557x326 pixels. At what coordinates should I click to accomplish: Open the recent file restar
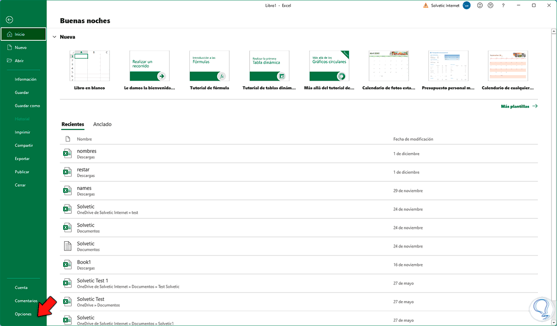click(299, 172)
